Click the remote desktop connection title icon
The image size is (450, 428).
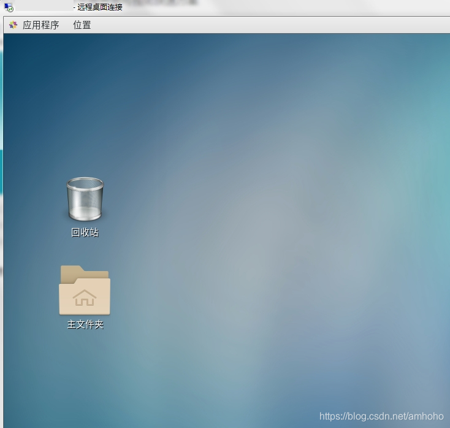coord(9,7)
